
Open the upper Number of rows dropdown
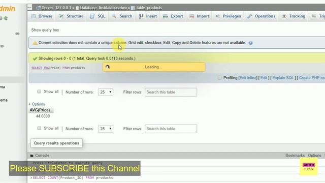(x=106, y=92)
